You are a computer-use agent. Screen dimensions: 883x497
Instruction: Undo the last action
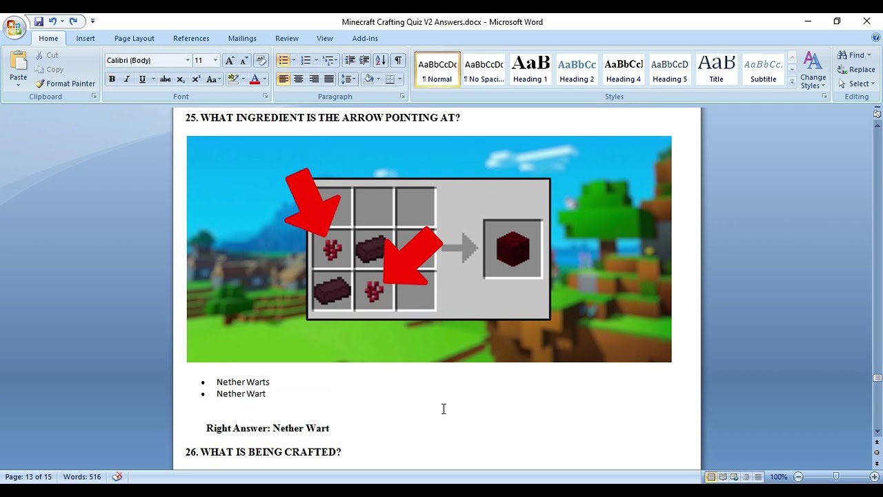tap(52, 21)
